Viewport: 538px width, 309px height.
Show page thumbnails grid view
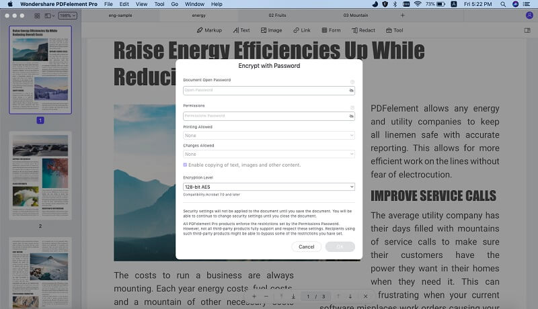(37, 15)
